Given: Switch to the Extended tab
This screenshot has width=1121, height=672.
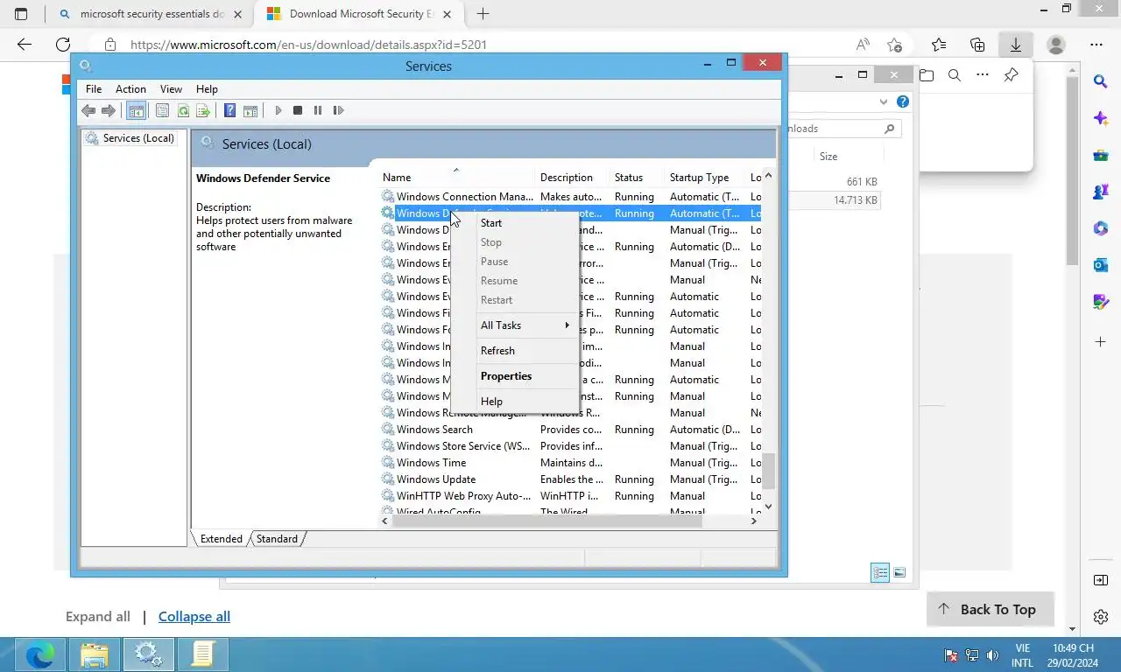Looking at the screenshot, I should tap(221, 539).
